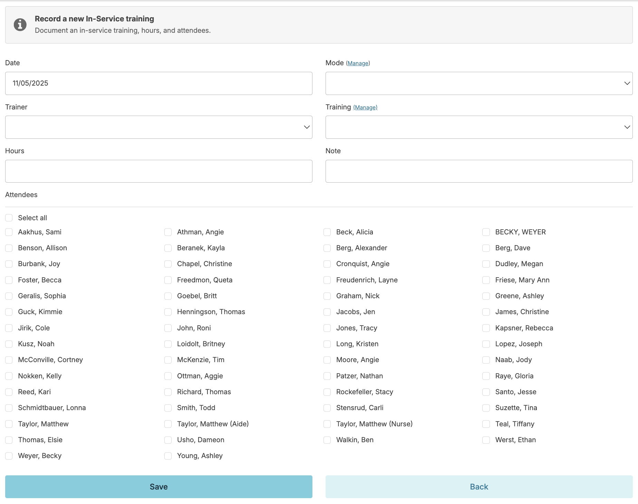Click the Save button
The height and width of the screenshot is (504, 638).
pos(159,487)
